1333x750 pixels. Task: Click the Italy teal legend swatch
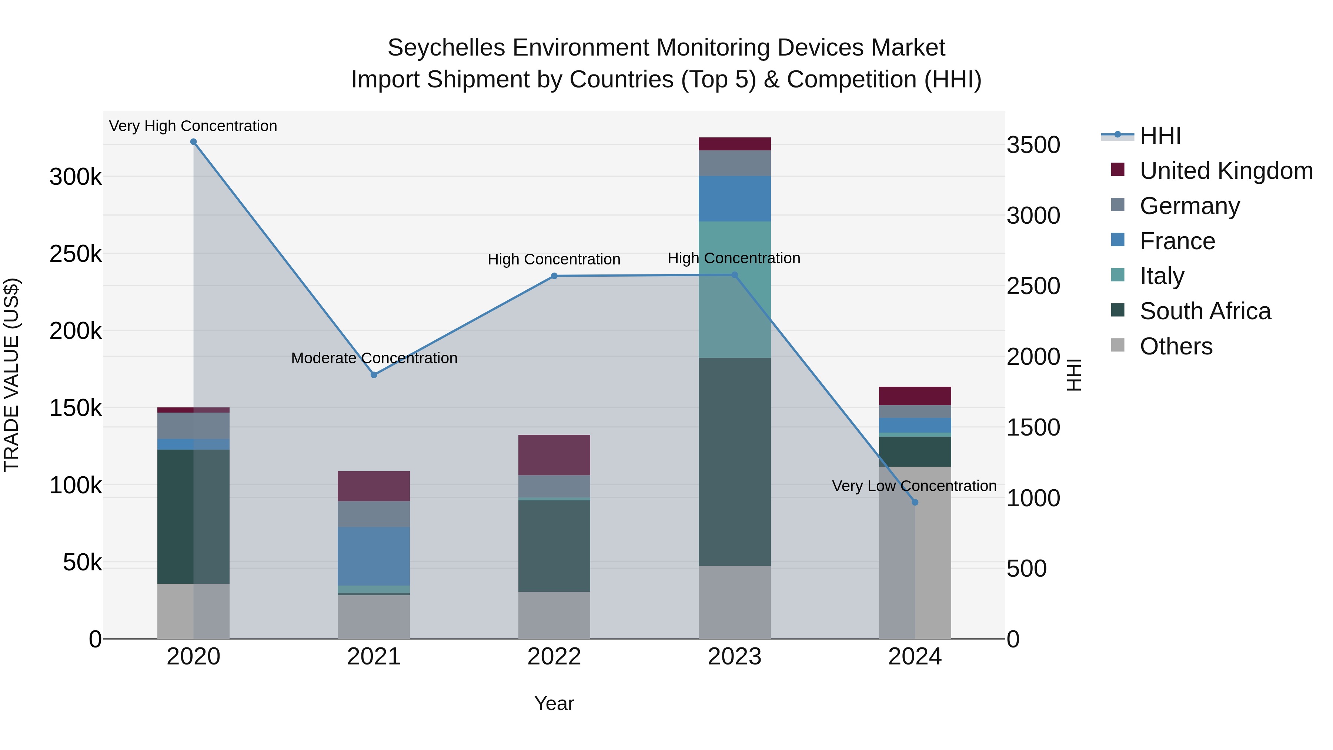click(x=1118, y=275)
